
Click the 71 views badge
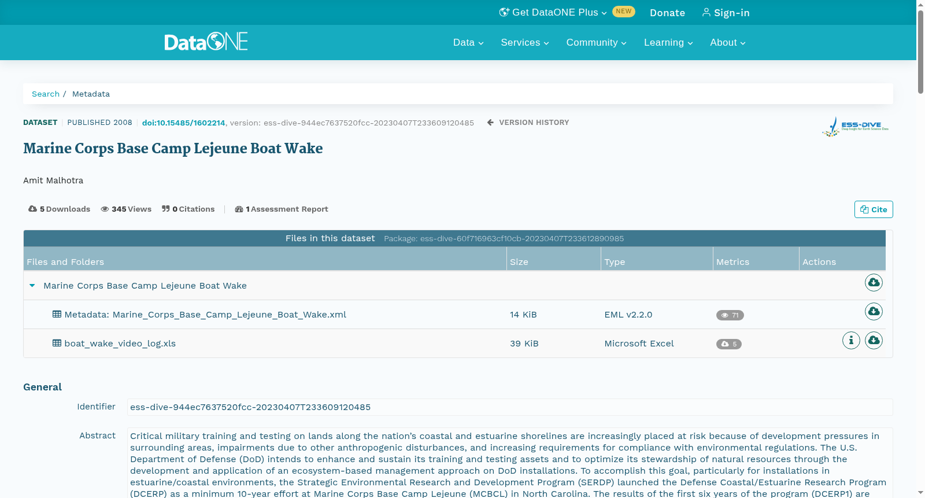(x=730, y=315)
